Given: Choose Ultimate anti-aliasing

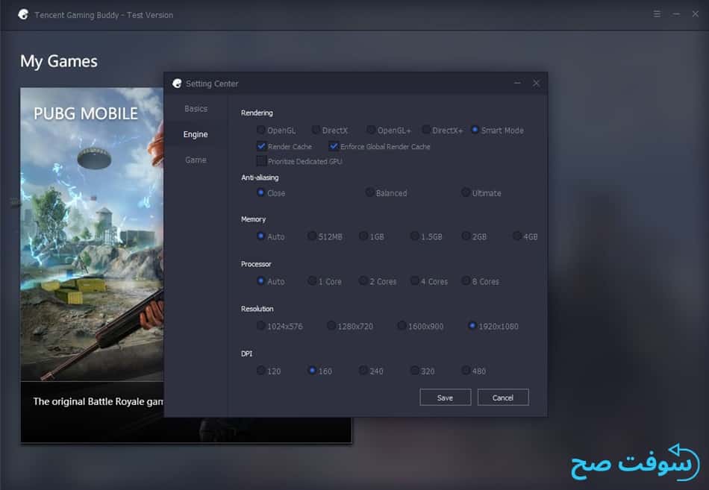Looking at the screenshot, I should click(465, 192).
